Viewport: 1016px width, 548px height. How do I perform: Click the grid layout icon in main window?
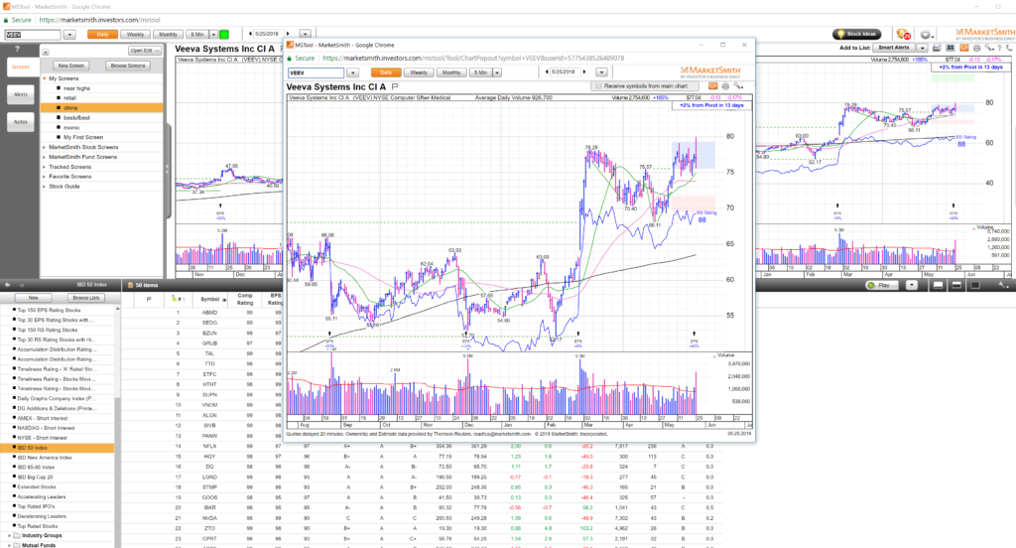click(x=950, y=48)
